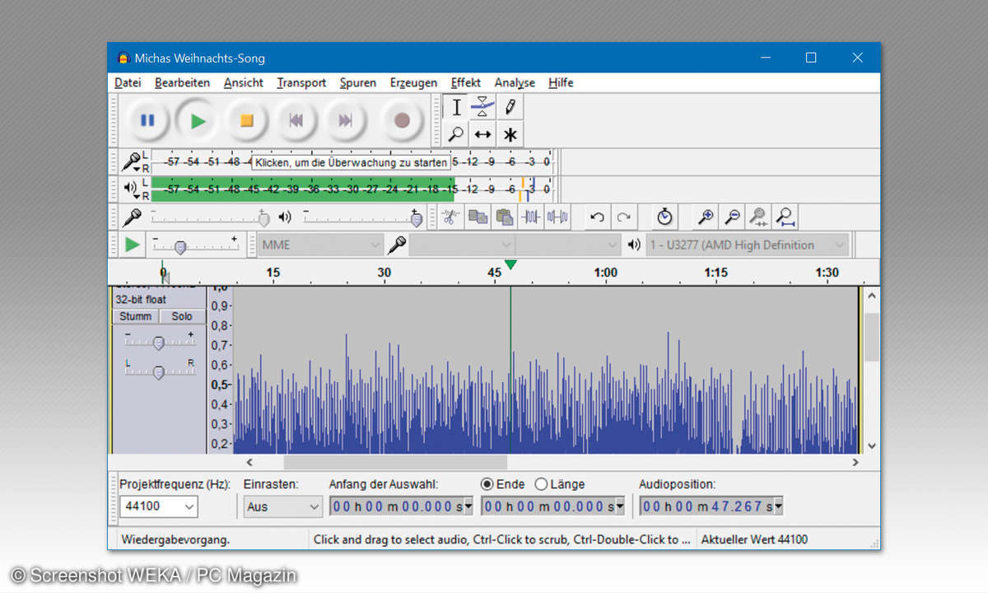988x593 pixels.
Task: Open the Ansicht menu
Action: [244, 82]
